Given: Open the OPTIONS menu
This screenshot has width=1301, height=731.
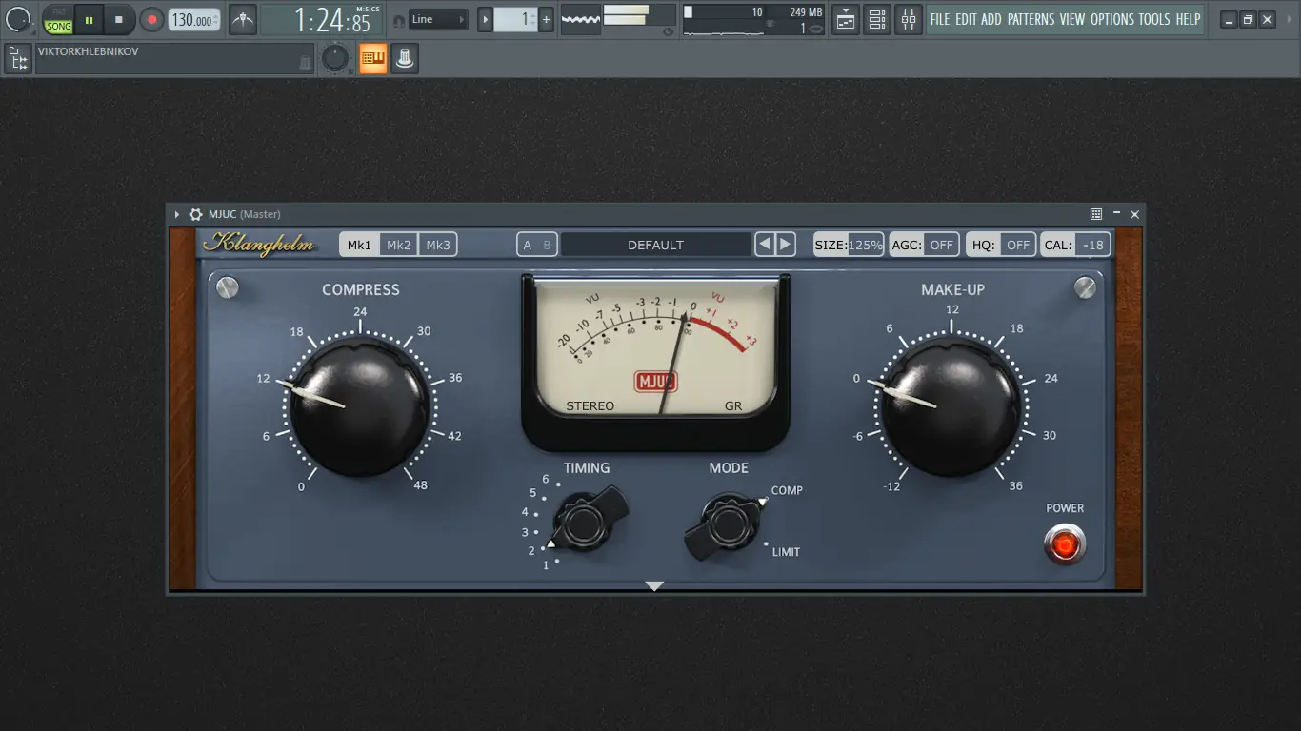Looking at the screenshot, I should 1112,19.
